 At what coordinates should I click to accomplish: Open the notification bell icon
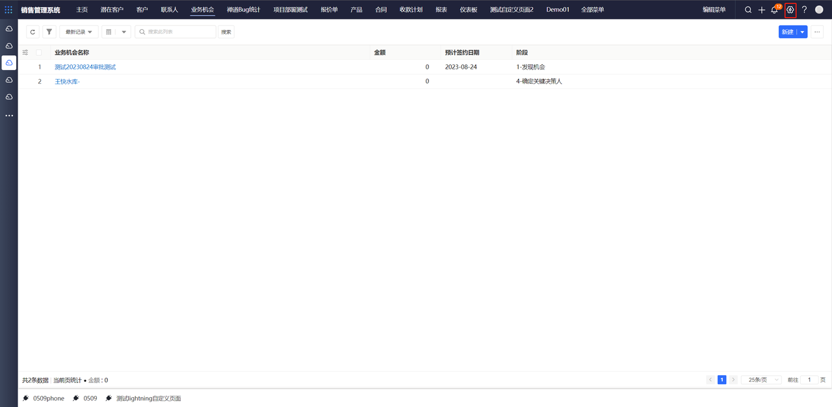(774, 10)
